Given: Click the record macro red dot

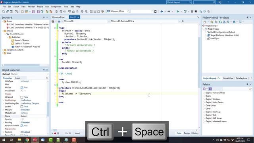Looking at the screenshot, I should coord(55,133).
